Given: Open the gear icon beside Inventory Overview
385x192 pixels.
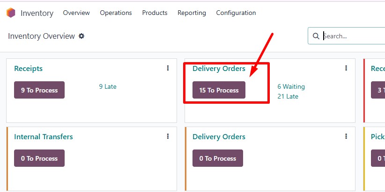Looking at the screenshot, I should point(81,36).
